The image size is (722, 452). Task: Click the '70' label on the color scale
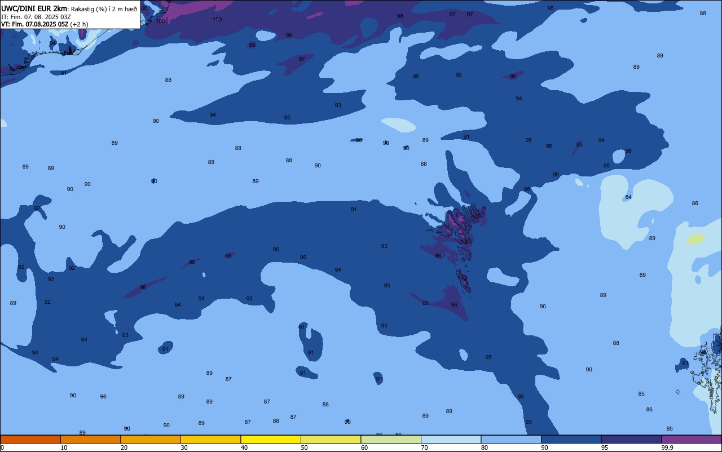coord(424,447)
